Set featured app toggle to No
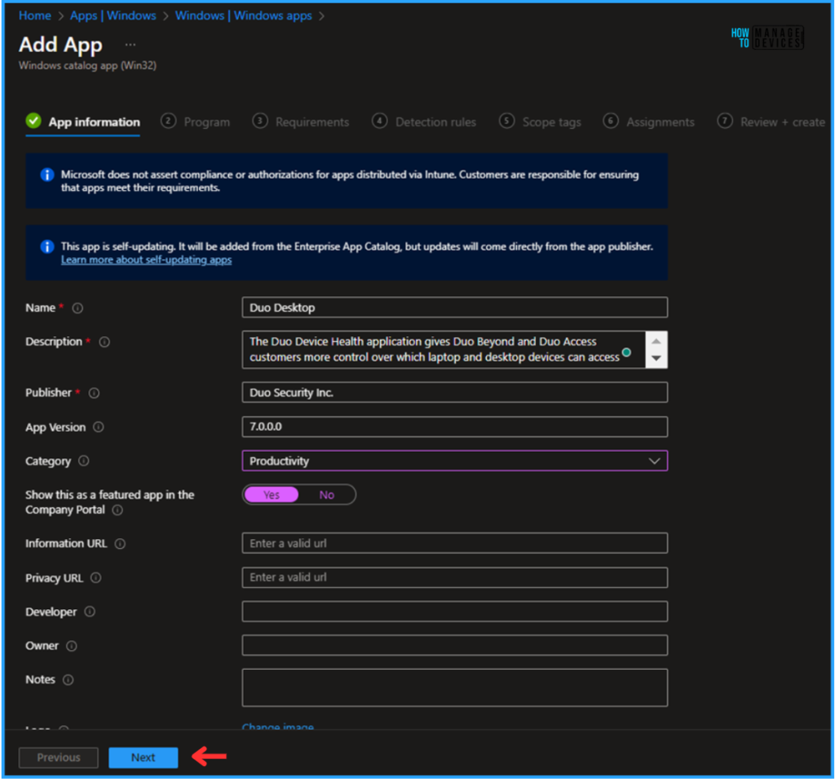 (x=326, y=494)
